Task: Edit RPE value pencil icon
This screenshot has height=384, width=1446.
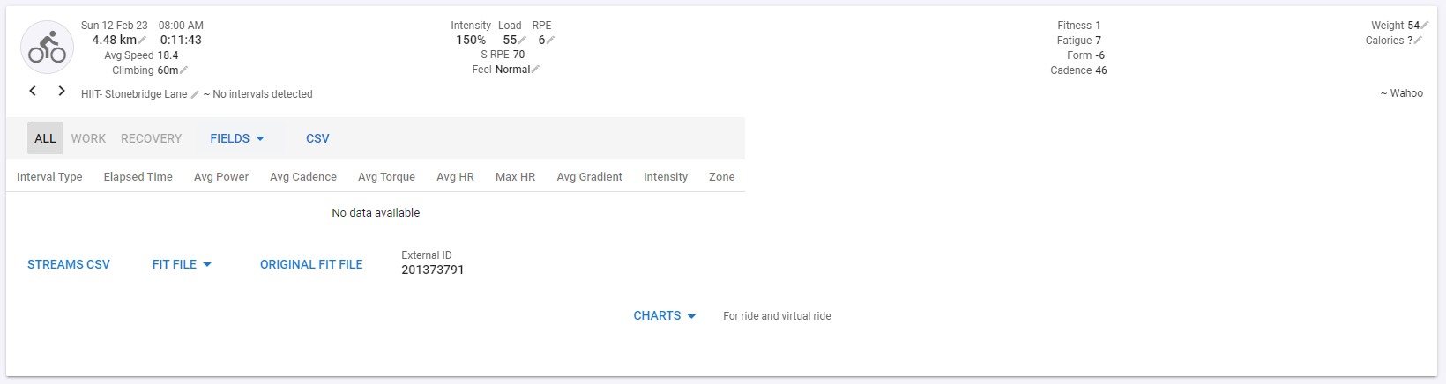Action: pos(550,40)
